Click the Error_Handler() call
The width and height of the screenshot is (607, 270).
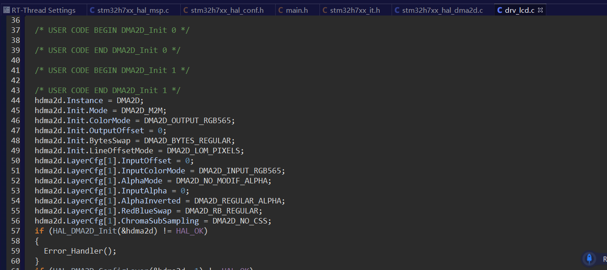coord(80,251)
